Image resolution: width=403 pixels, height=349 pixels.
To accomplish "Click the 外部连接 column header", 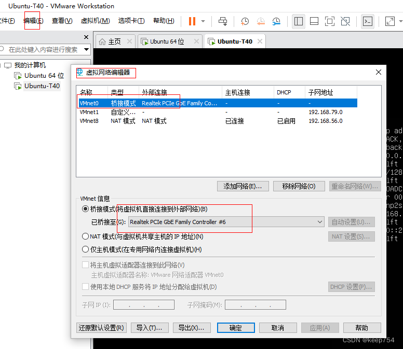I will 180,92.
